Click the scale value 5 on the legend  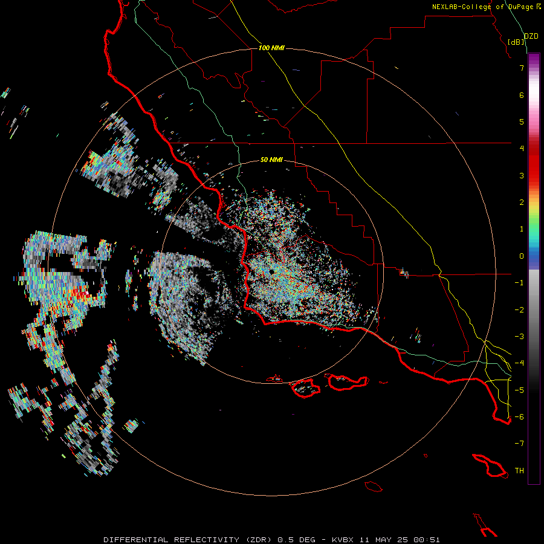pos(522,121)
